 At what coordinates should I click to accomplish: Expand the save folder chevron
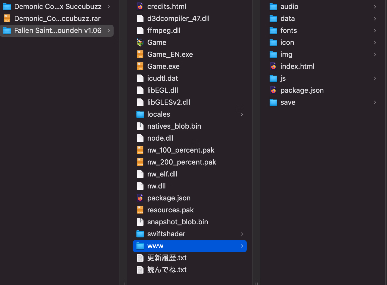375,102
